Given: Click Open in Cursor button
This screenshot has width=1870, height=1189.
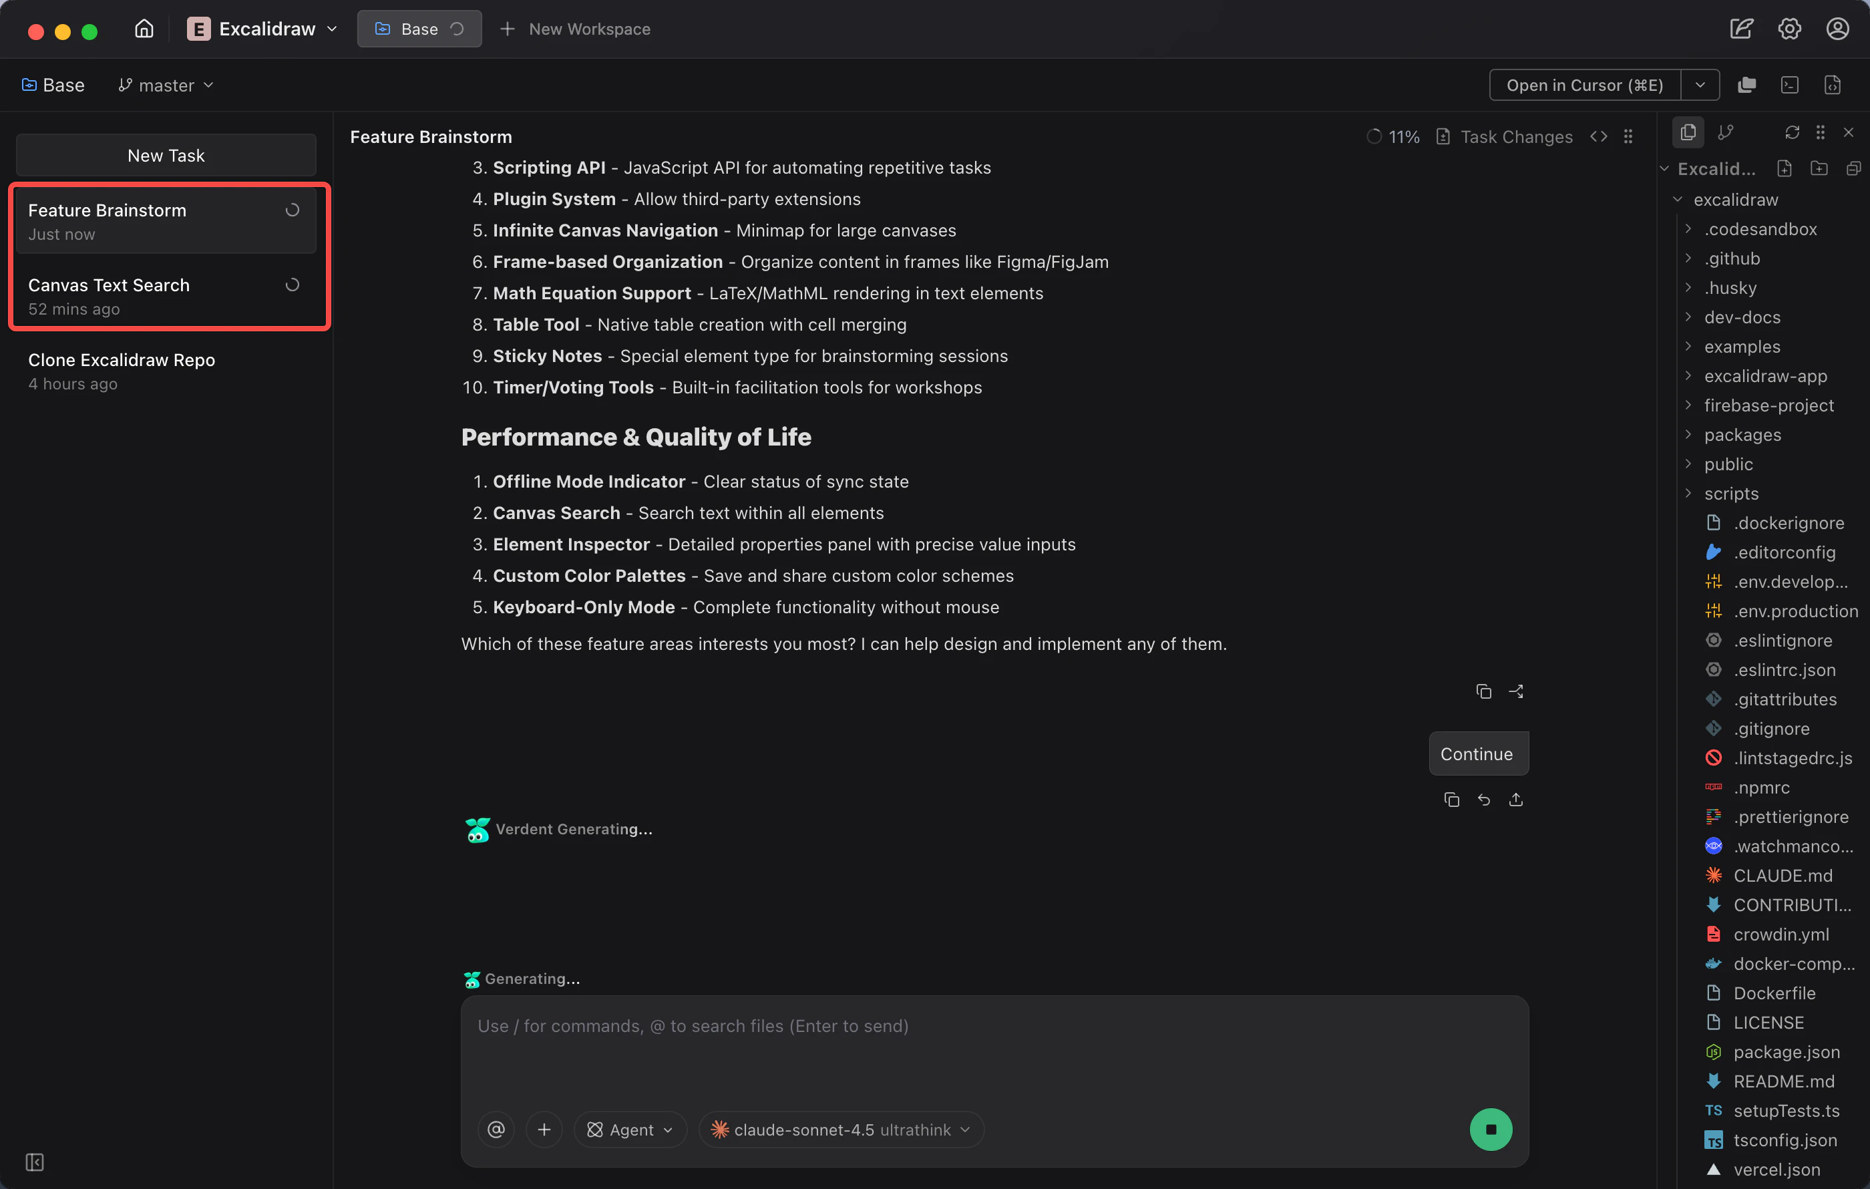Looking at the screenshot, I should click(x=1584, y=85).
